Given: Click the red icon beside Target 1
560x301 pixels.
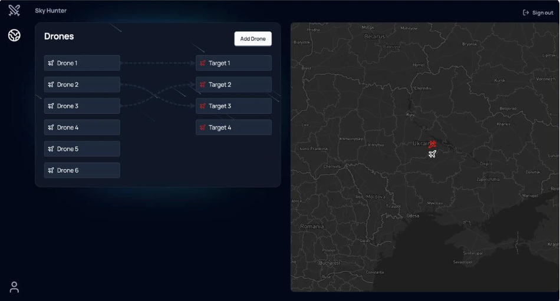Looking at the screenshot, I should [x=203, y=63].
